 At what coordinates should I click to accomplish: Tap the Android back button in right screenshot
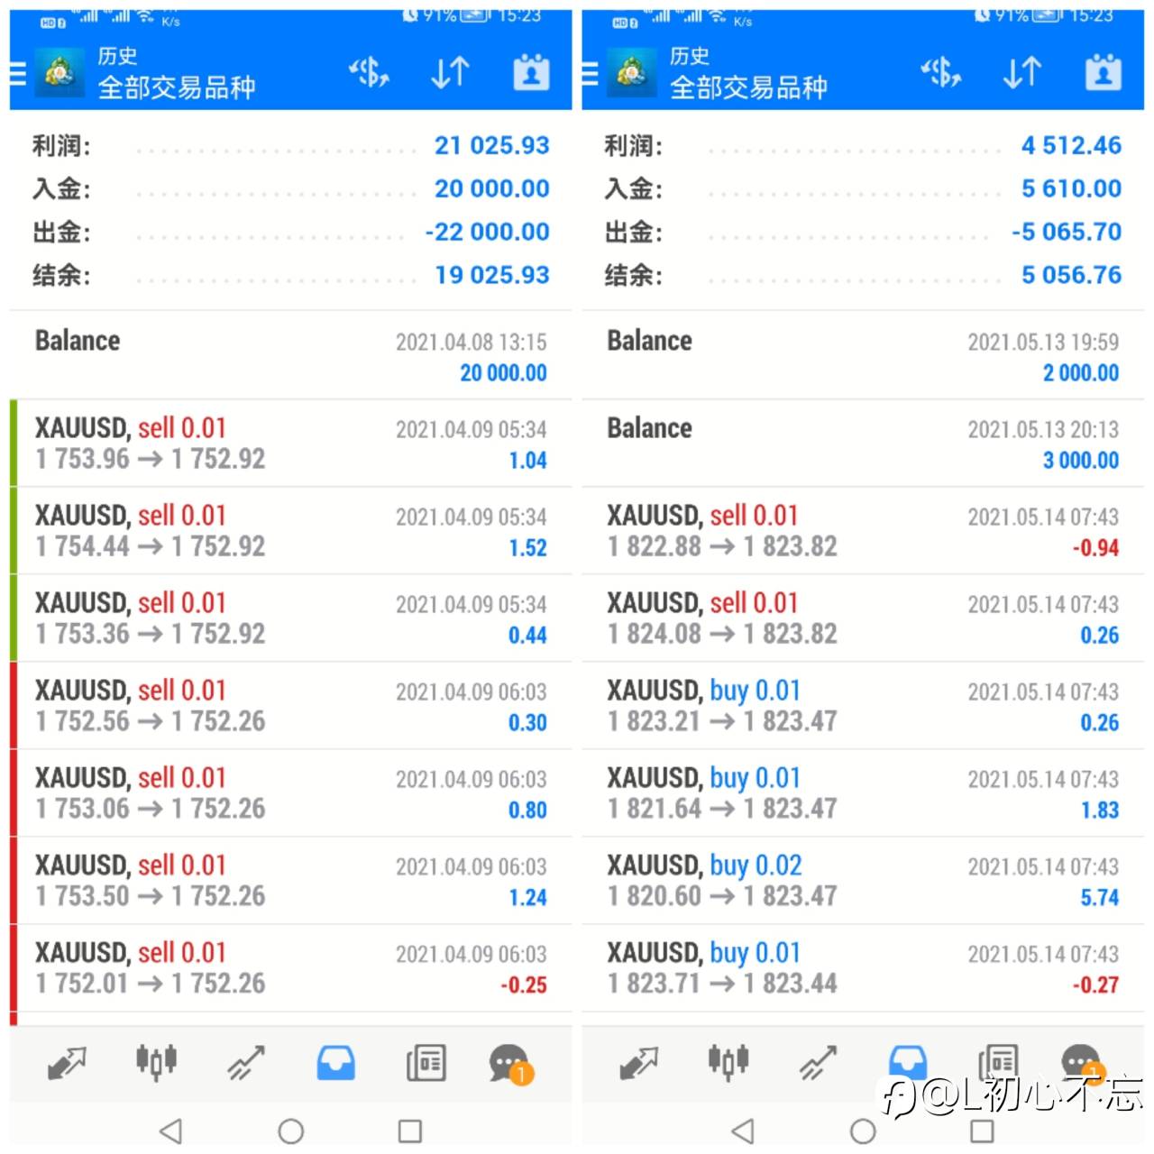click(x=743, y=1131)
